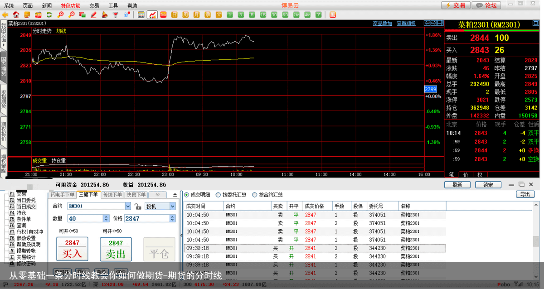Click the 数量 quantity stepper arrows
Viewport: 544px width, 289px height.
point(107,218)
